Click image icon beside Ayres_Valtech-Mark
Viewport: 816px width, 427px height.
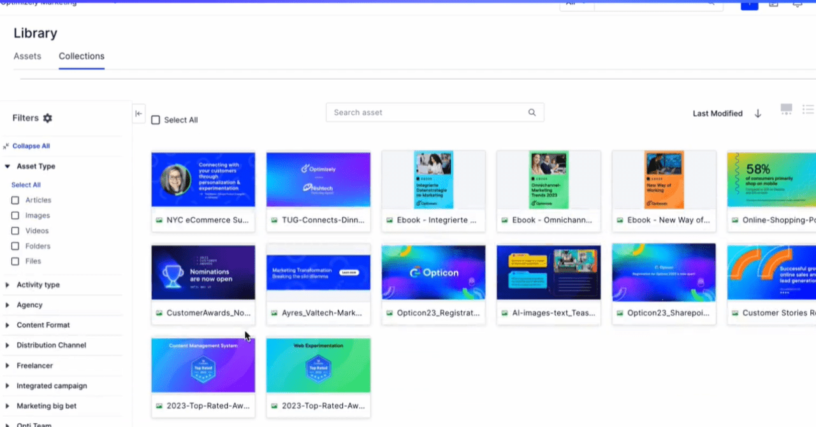coord(274,313)
